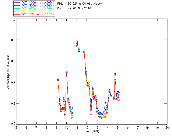Click the x-axis hour label 10
This screenshot has height=138, width=172.
pos(66,127)
